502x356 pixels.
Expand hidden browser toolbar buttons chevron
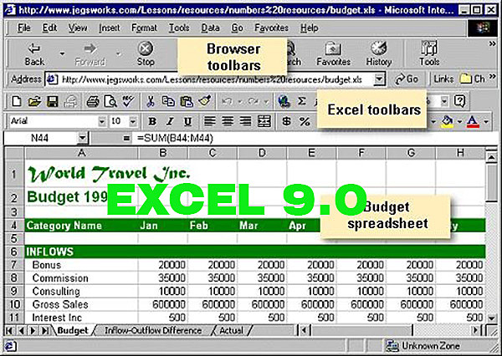pos(493,44)
